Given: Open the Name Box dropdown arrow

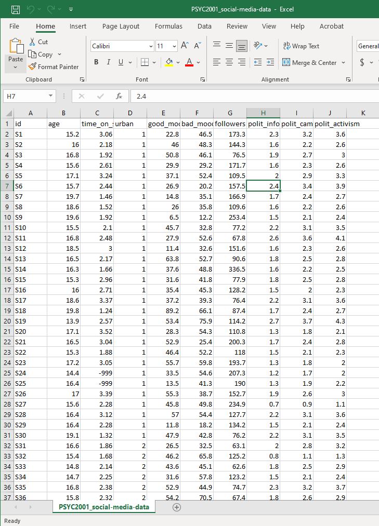Looking at the screenshot, I should [x=50, y=96].
